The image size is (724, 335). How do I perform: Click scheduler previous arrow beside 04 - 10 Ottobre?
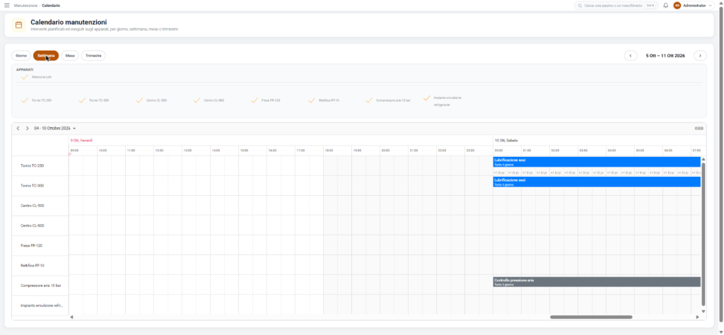(18, 129)
